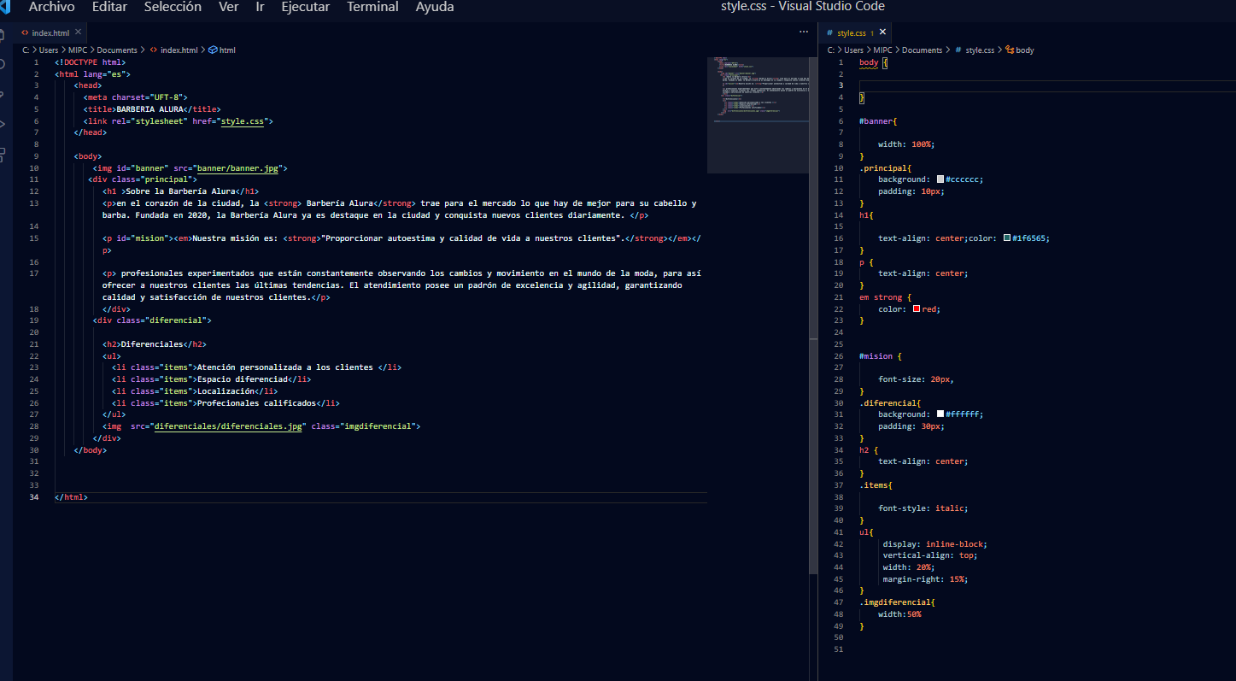The image size is (1236, 681).
Task: Close the style.css tab
Action: point(883,32)
